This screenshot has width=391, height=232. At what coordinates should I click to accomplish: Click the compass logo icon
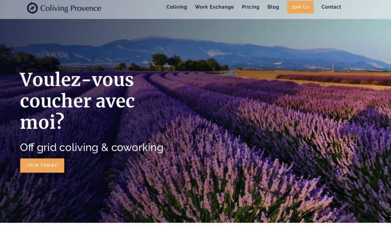click(32, 8)
